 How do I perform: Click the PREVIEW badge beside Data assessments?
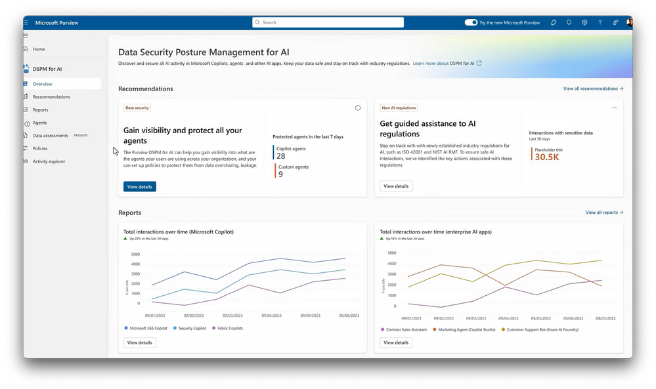81,135
